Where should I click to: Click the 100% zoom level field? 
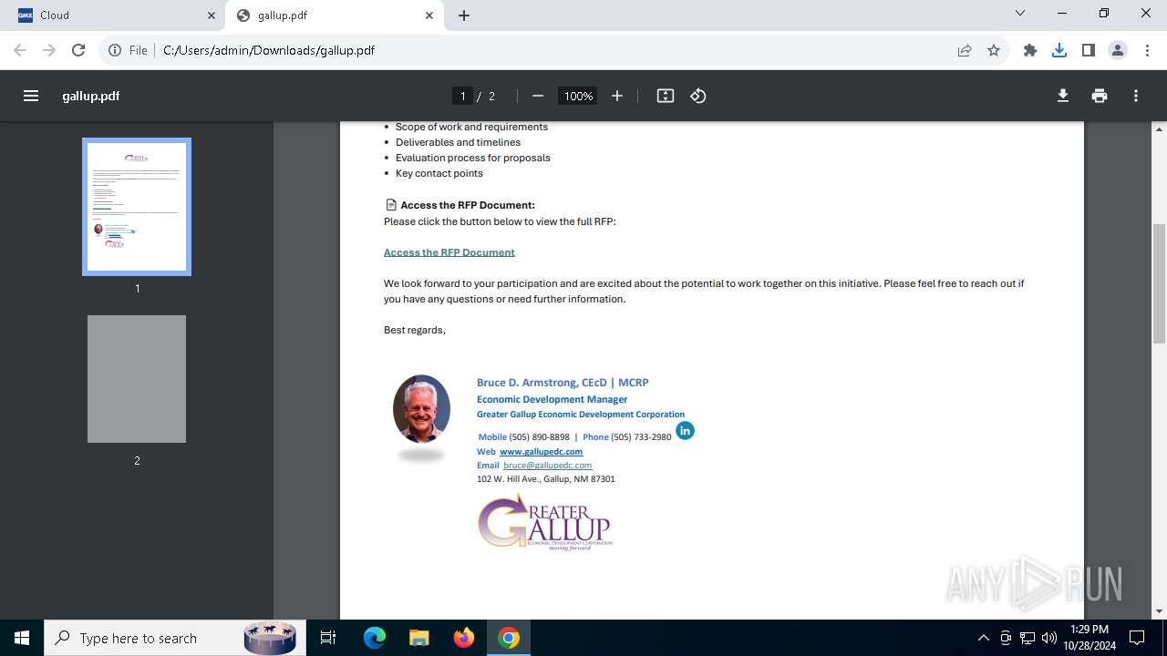coord(578,96)
